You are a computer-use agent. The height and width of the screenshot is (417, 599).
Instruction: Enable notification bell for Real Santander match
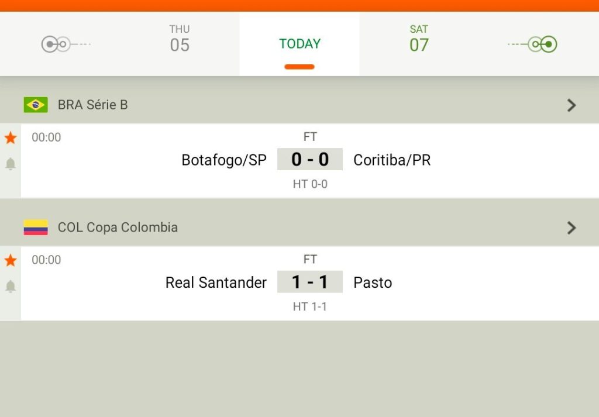tap(11, 287)
